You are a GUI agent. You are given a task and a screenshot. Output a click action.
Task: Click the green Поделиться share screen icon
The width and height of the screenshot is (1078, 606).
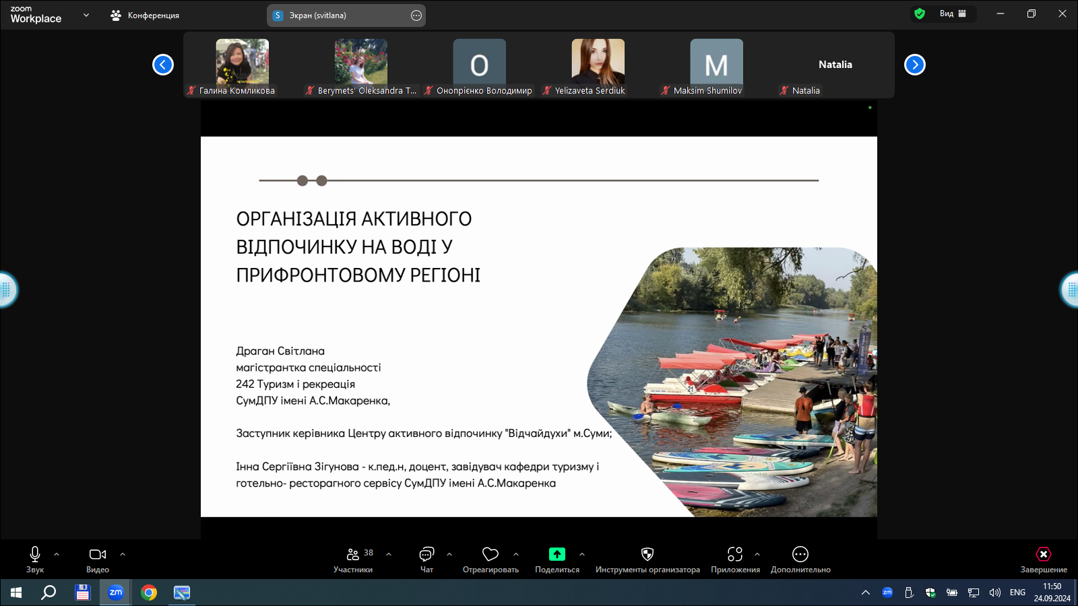557,554
